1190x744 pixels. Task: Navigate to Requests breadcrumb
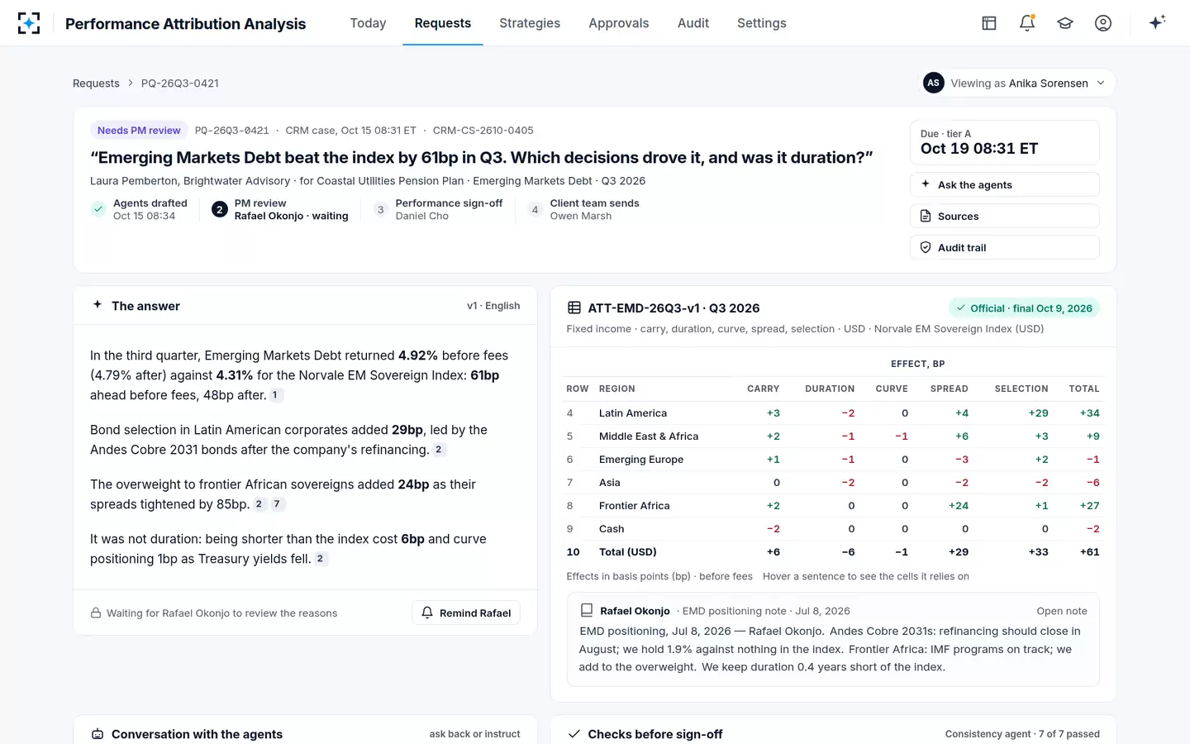96,83
